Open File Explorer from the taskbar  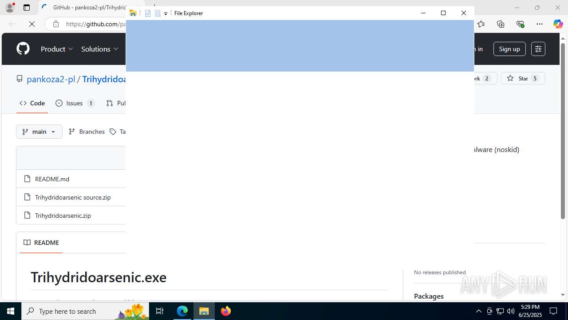point(204,311)
